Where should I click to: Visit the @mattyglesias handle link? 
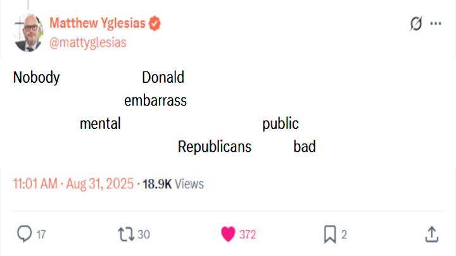pos(88,42)
